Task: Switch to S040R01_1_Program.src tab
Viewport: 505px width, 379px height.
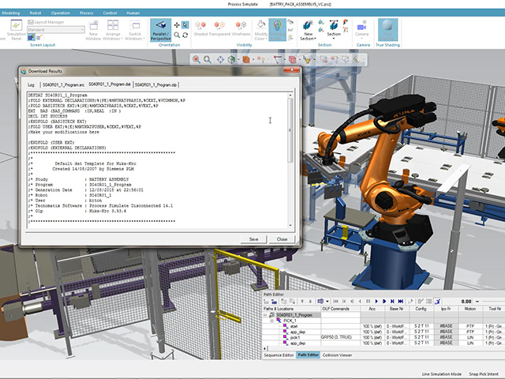Action: pyautogui.click(x=62, y=84)
